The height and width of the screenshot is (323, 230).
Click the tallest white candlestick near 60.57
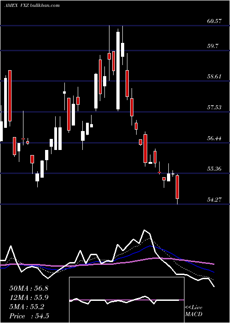coord(118,71)
